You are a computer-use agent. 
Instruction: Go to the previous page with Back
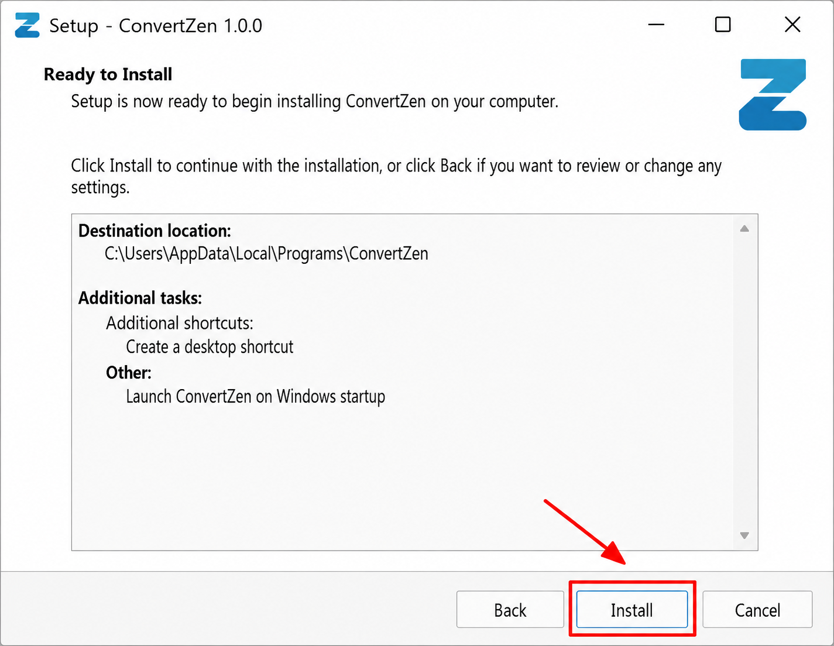(510, 609)
